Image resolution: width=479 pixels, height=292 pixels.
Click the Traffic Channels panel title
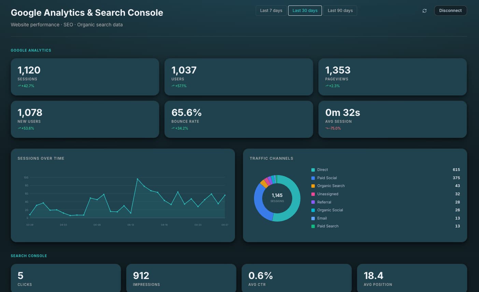point(271,159)
